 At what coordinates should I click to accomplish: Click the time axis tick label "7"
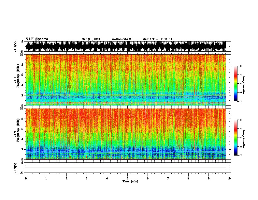(168, 178)
